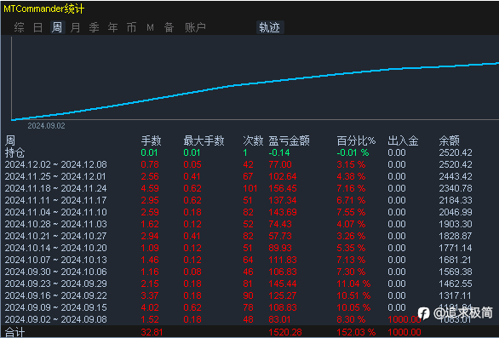Screen dimensions: 499x338
Task: Switch to the 综 summary tab
Action: 19,27
